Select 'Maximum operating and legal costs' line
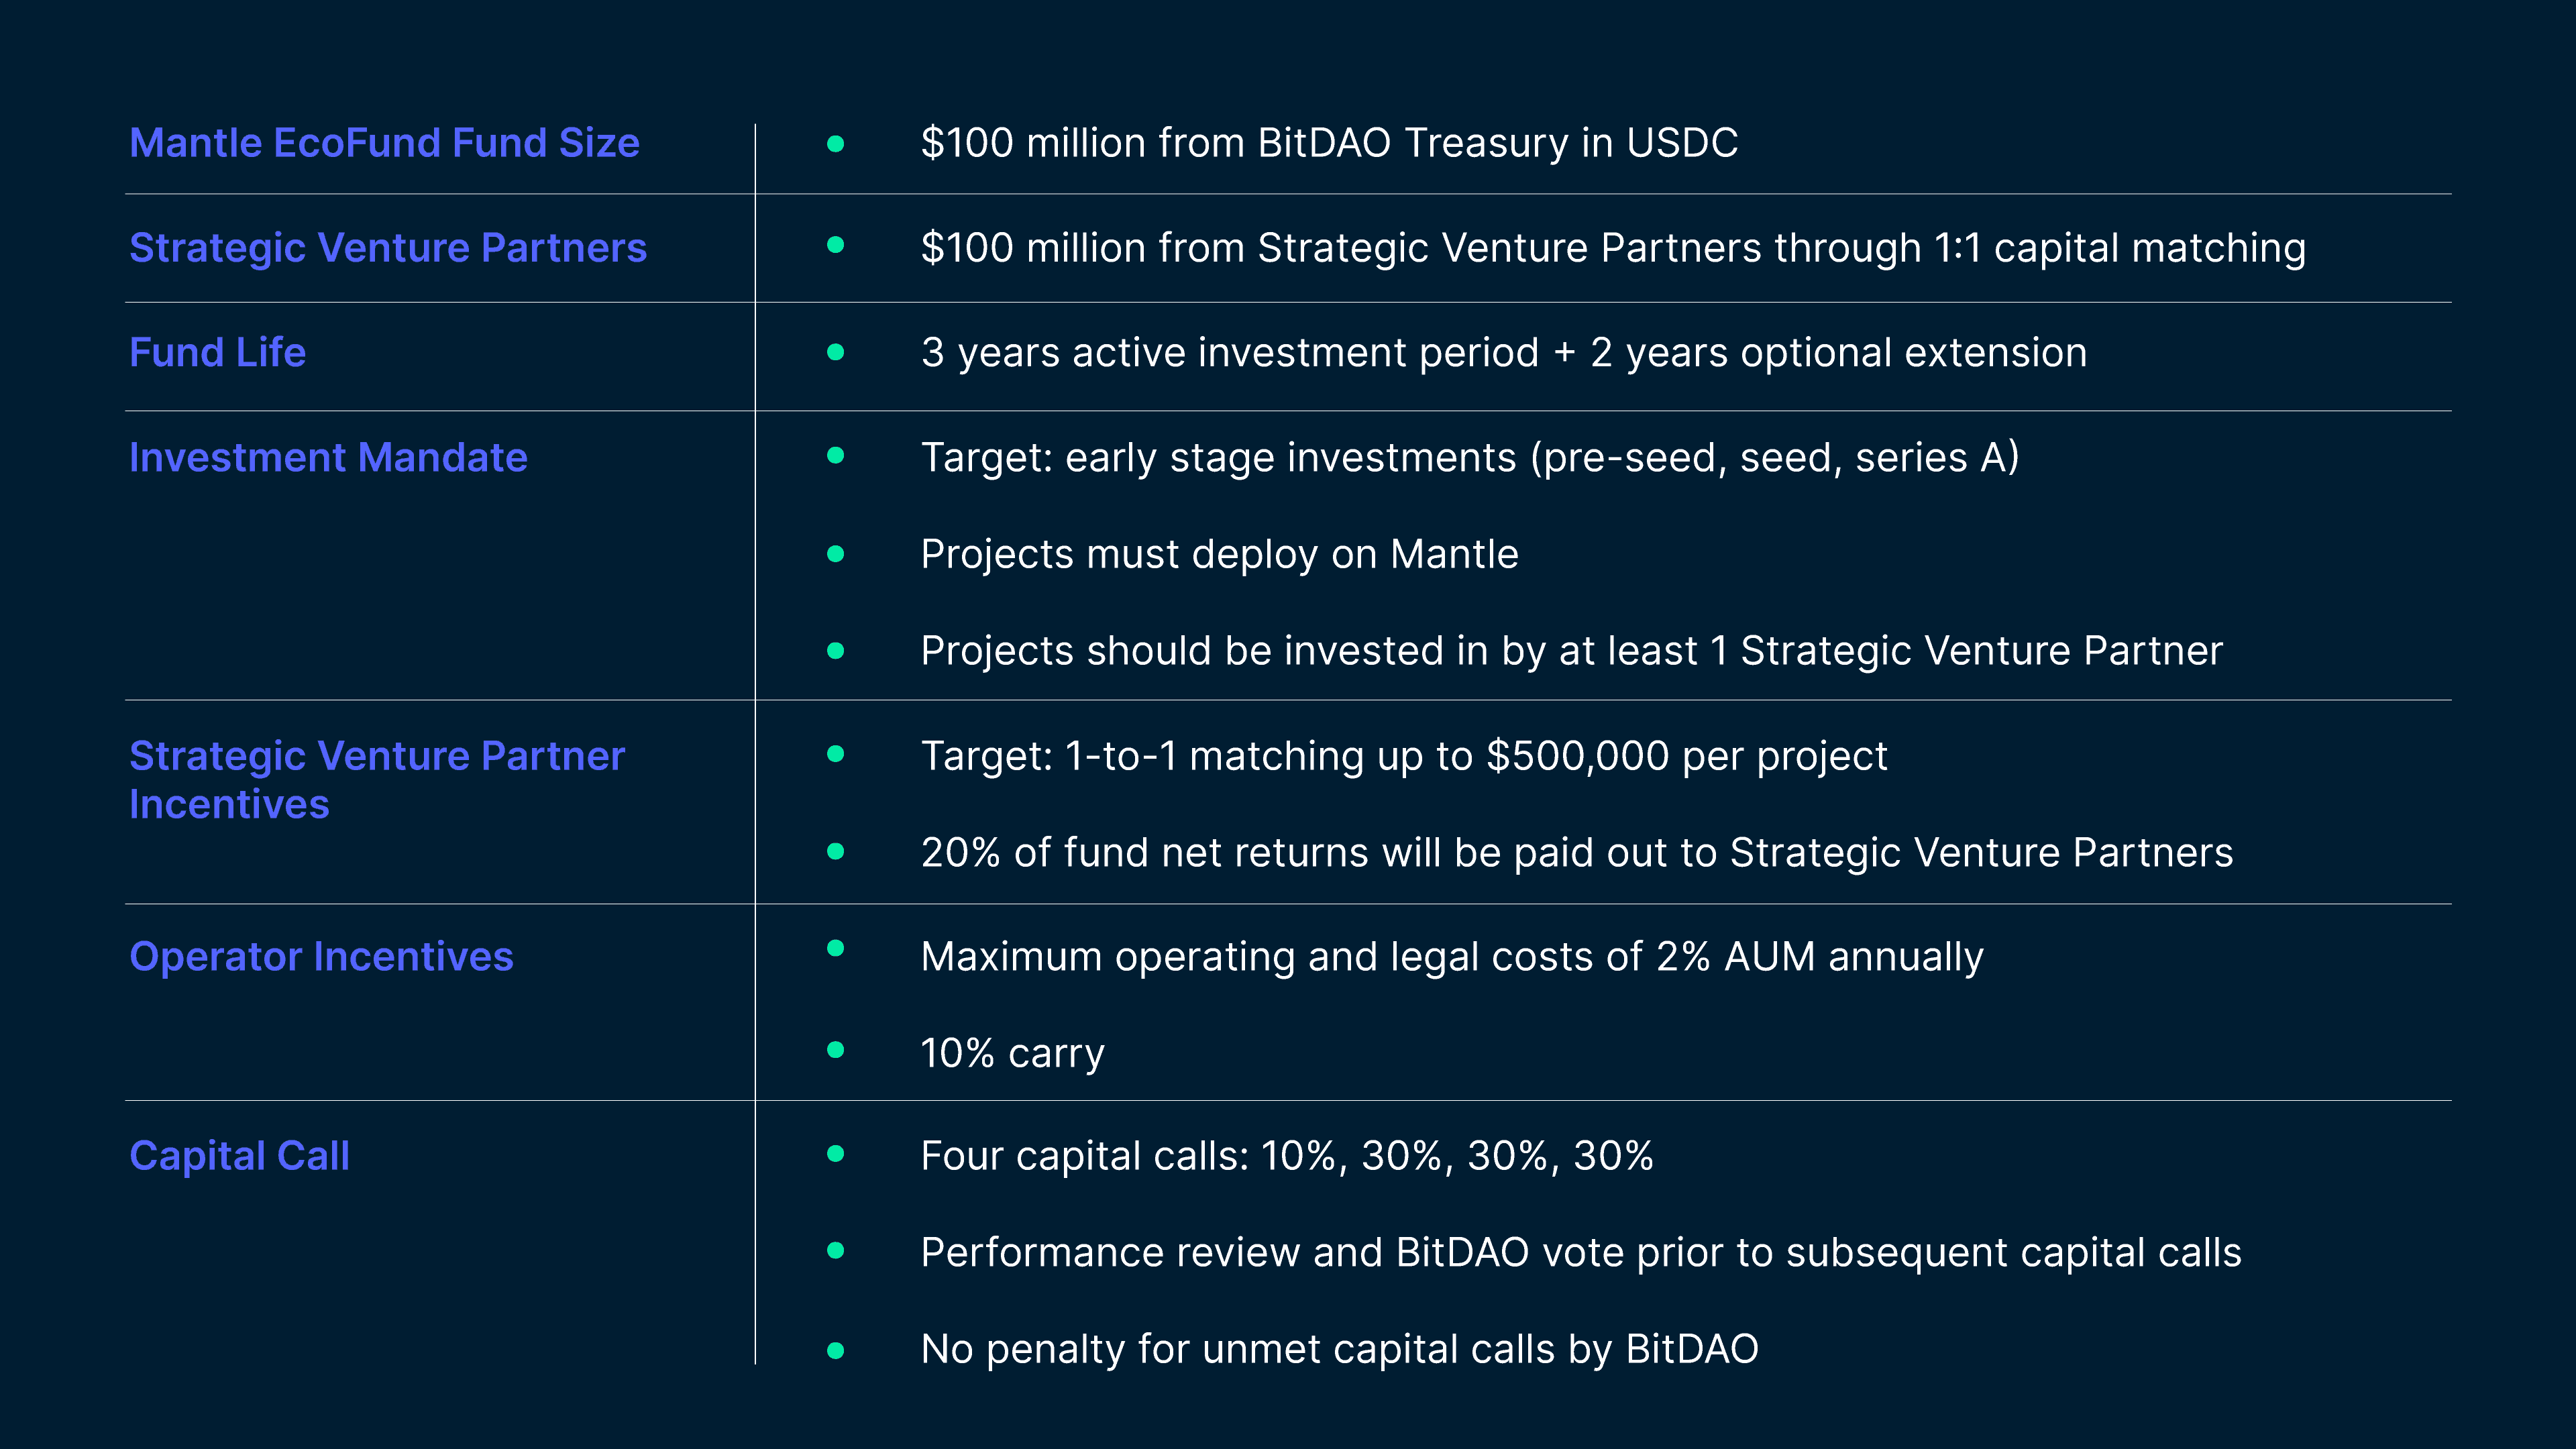The image size is (2576, 1449). (1452, 957)
